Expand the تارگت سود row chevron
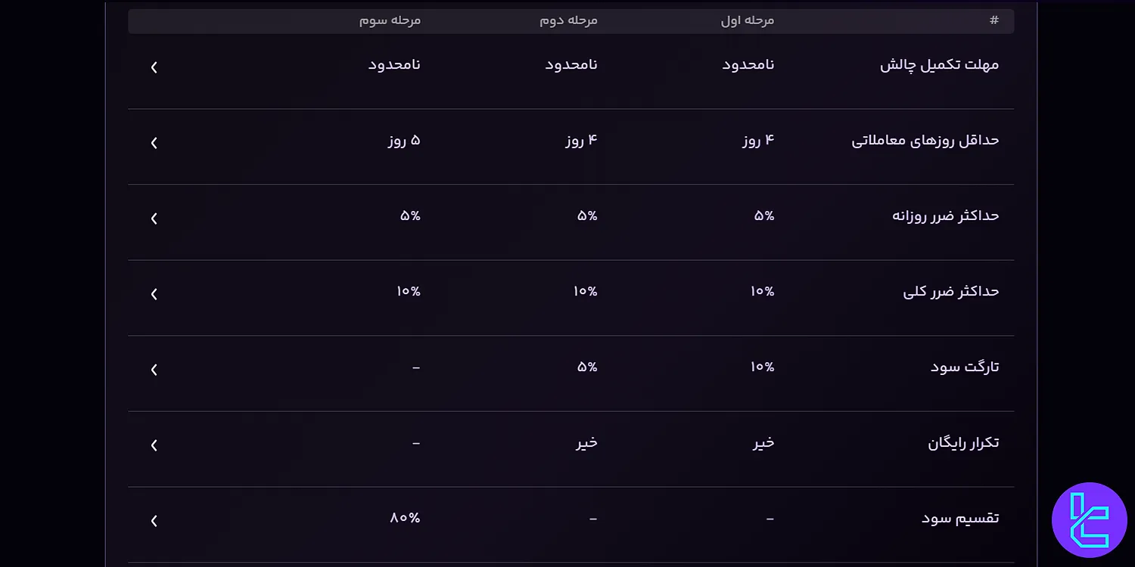Viewport: 1135px width, 567px height. click(x=154, y=369)
